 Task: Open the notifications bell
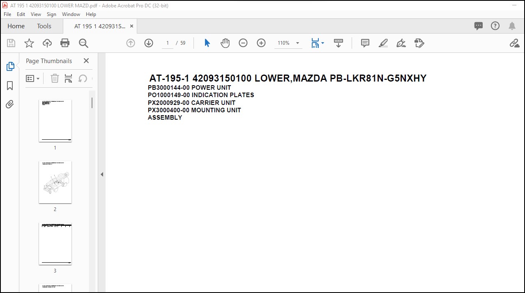tap(512, 26)
